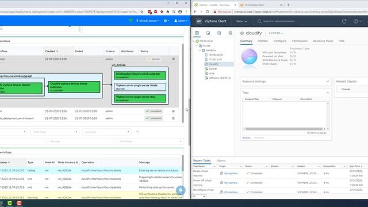Open the red taskbar application icon
Screen dimensions: 368x207
[x=19, y=203]
